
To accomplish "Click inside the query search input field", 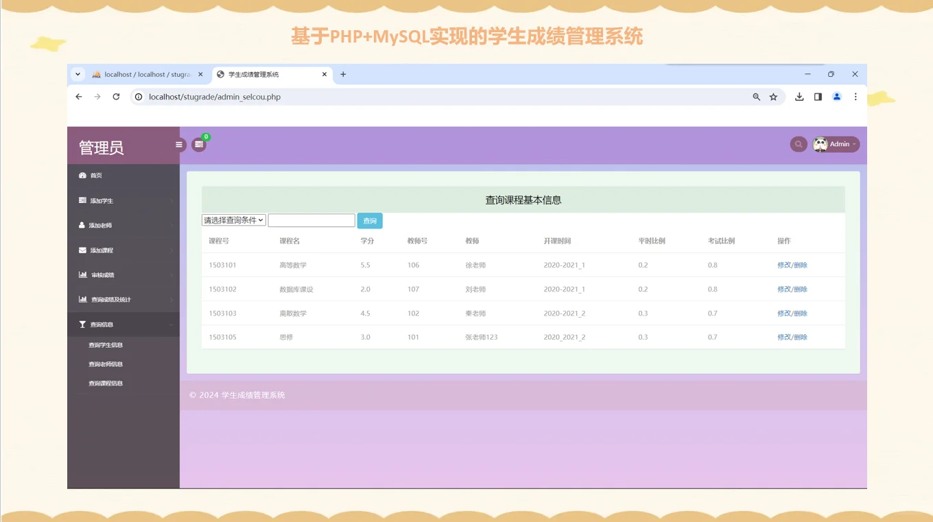I will 311,220.
